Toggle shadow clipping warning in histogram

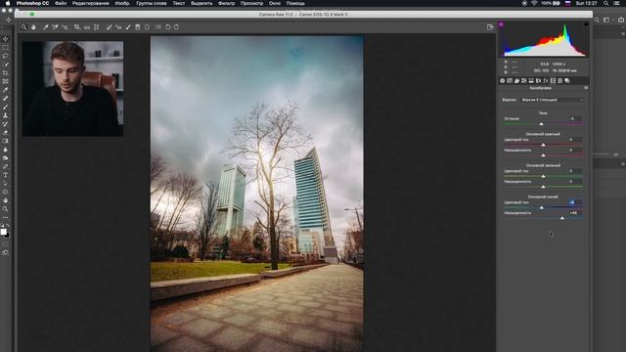pyautogui.click(x=501, y=24)
